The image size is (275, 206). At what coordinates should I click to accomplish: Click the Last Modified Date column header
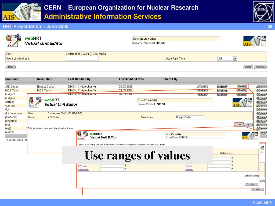pyautogui.click(x=131, y=79)
